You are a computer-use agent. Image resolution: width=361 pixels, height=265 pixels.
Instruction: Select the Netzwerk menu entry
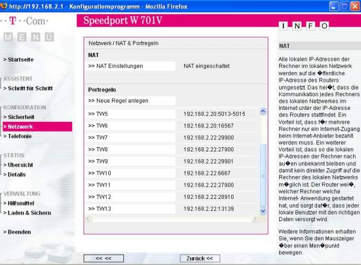click(x=19, y=127)
